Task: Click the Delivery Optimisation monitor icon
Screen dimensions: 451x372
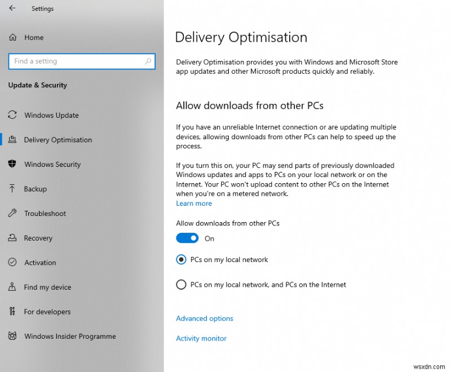Action: click(12, 140)
